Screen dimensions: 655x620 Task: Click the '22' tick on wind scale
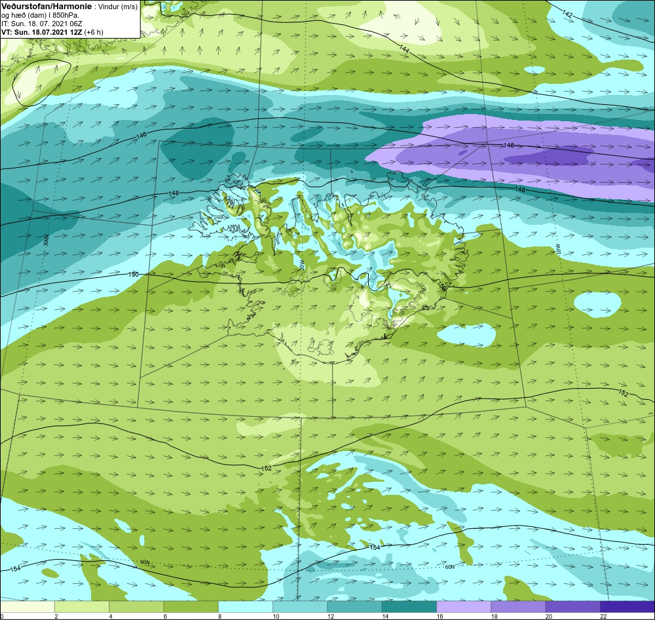(x=603, y=616)
